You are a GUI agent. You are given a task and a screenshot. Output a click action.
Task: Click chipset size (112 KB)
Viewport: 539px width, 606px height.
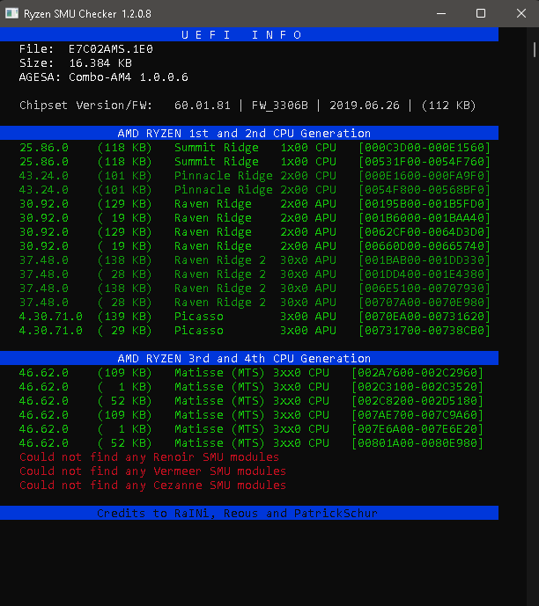tap(449, 106)
